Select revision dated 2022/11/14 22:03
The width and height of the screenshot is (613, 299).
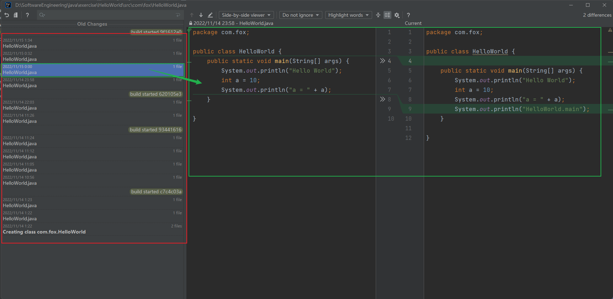point(92,105)
